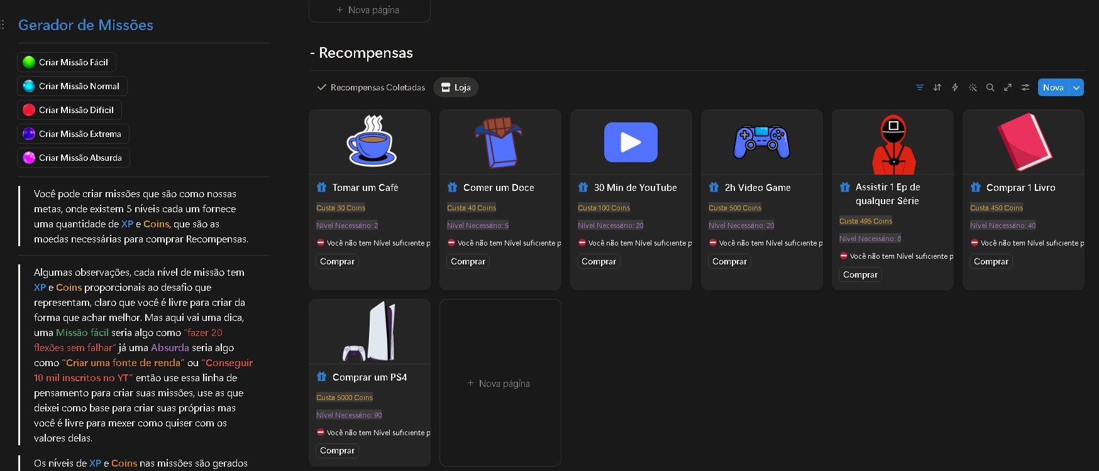This screenshot has height=471, width=1099.
Task: Click Custa 100 Coins on YouTube card
Action: [604, 208]
